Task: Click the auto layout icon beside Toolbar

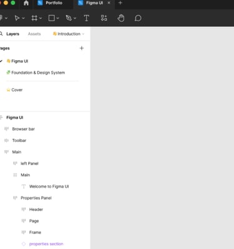Action: [x=6, y=140]
